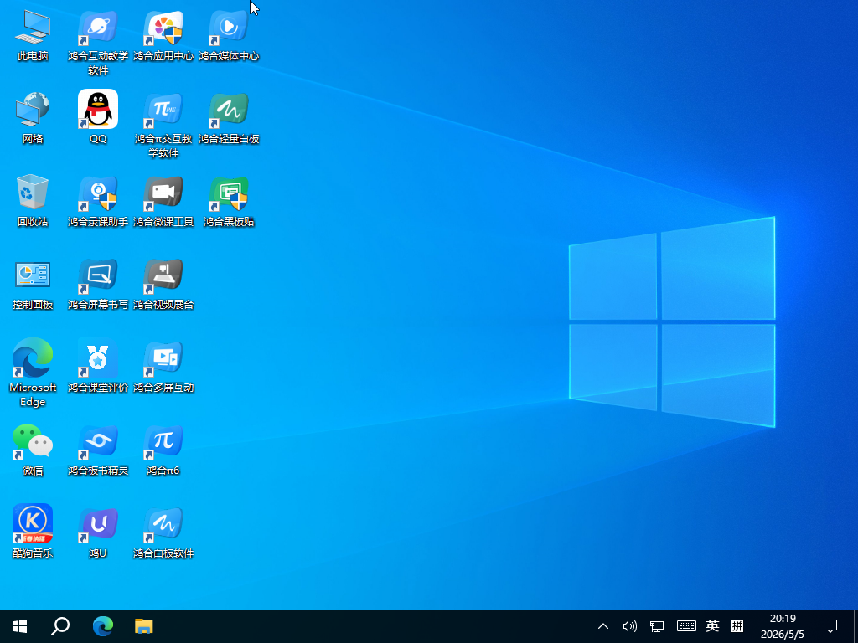Open File Explorer from the taskbar
This screenshot has height=643, width=858.
click(x=144, y=626)
